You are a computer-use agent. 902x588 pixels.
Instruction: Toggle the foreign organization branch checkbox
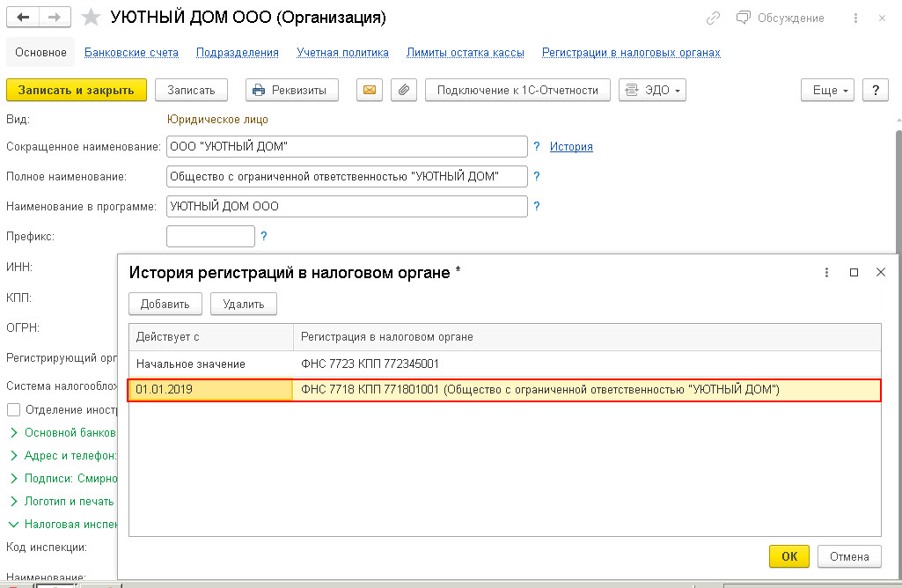click(13, 409)
